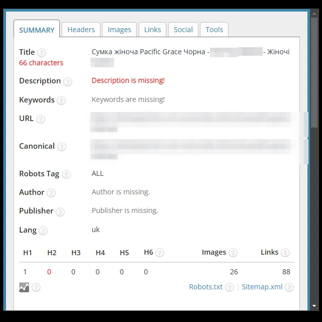Screen dimensions: 322x322
Task: Click the help icon next to H6 header
Action: (160, 253)
